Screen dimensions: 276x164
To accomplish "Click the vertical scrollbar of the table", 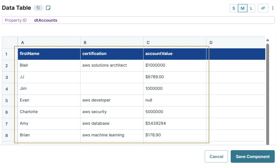I will coord(268,94).
